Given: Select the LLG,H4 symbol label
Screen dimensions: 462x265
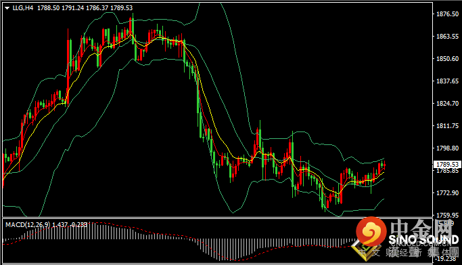Looking at the screenshot, I should [x=23, y=8].
